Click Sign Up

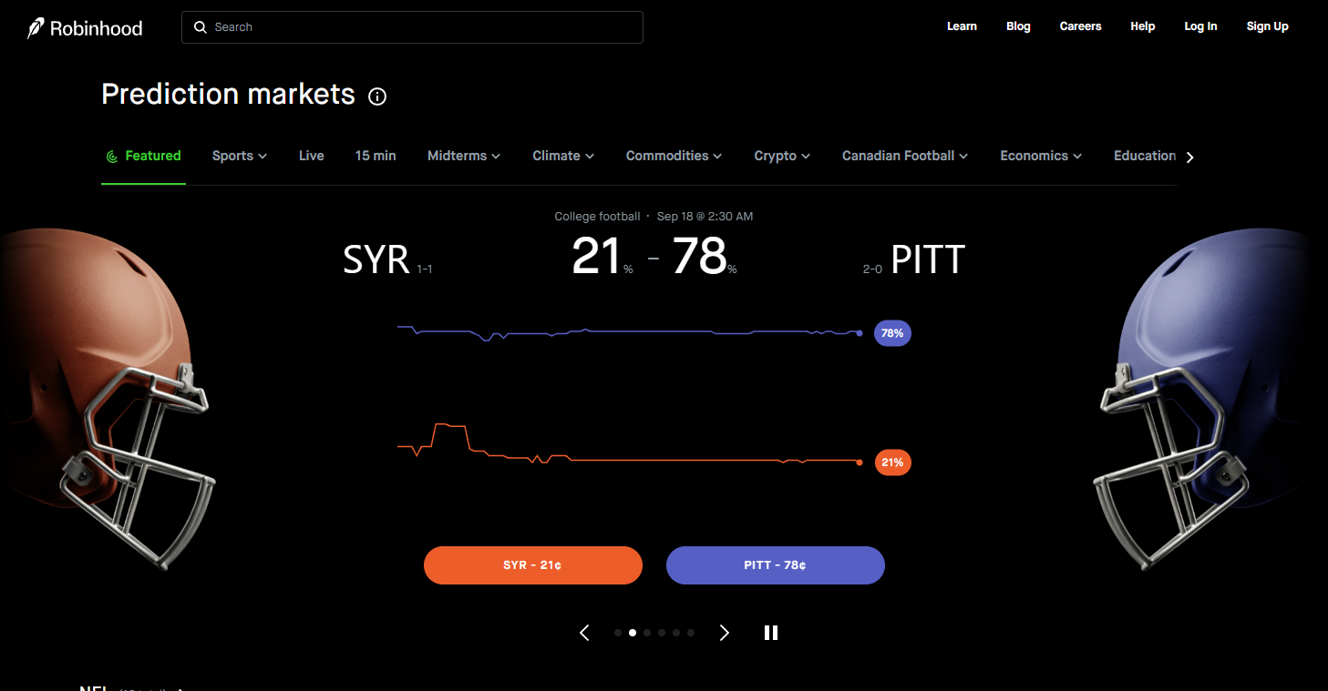pos(1268,26)
